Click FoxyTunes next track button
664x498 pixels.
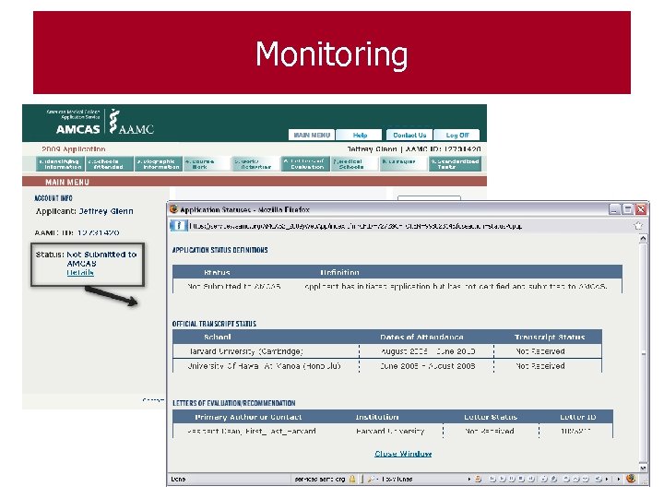[x=531, y=479]
